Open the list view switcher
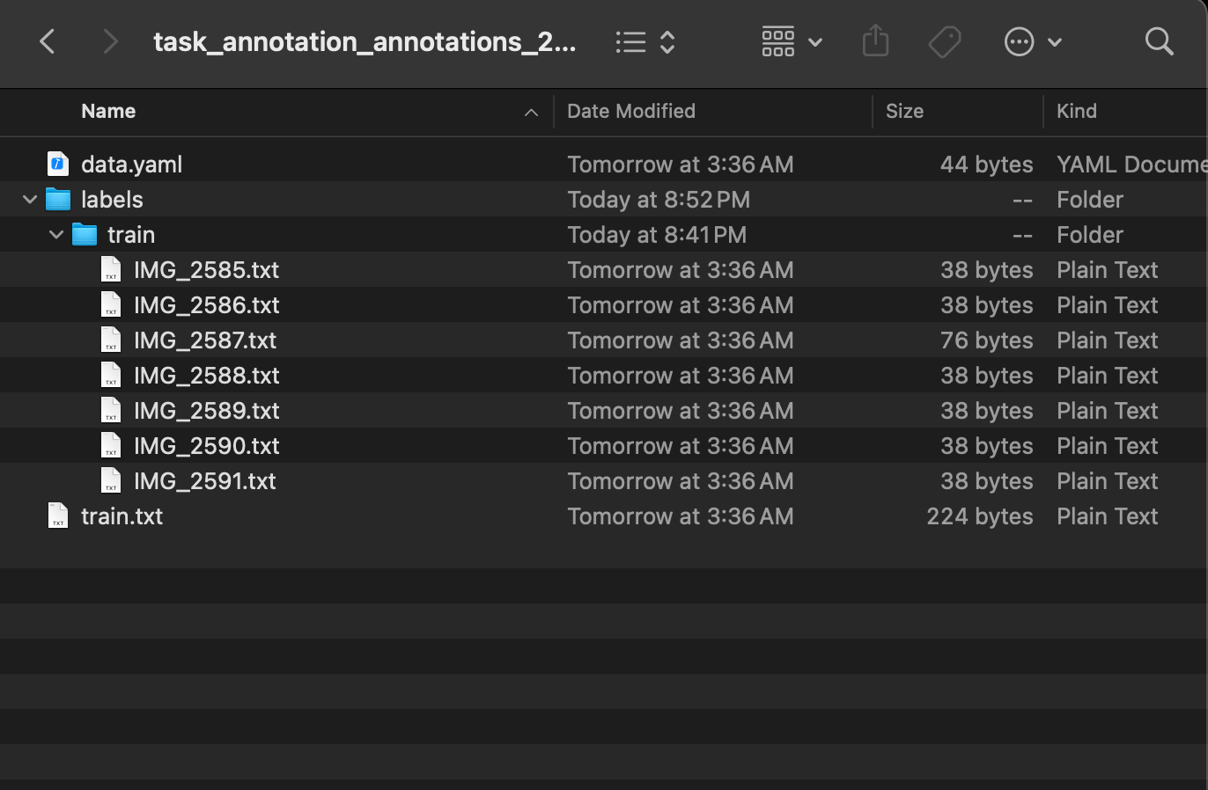Viewport: 1208px width, 790px height. 645,41
